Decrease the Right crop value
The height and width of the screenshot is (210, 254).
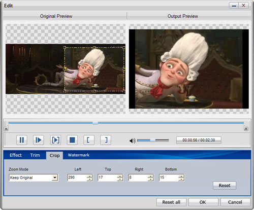point(150,179)
